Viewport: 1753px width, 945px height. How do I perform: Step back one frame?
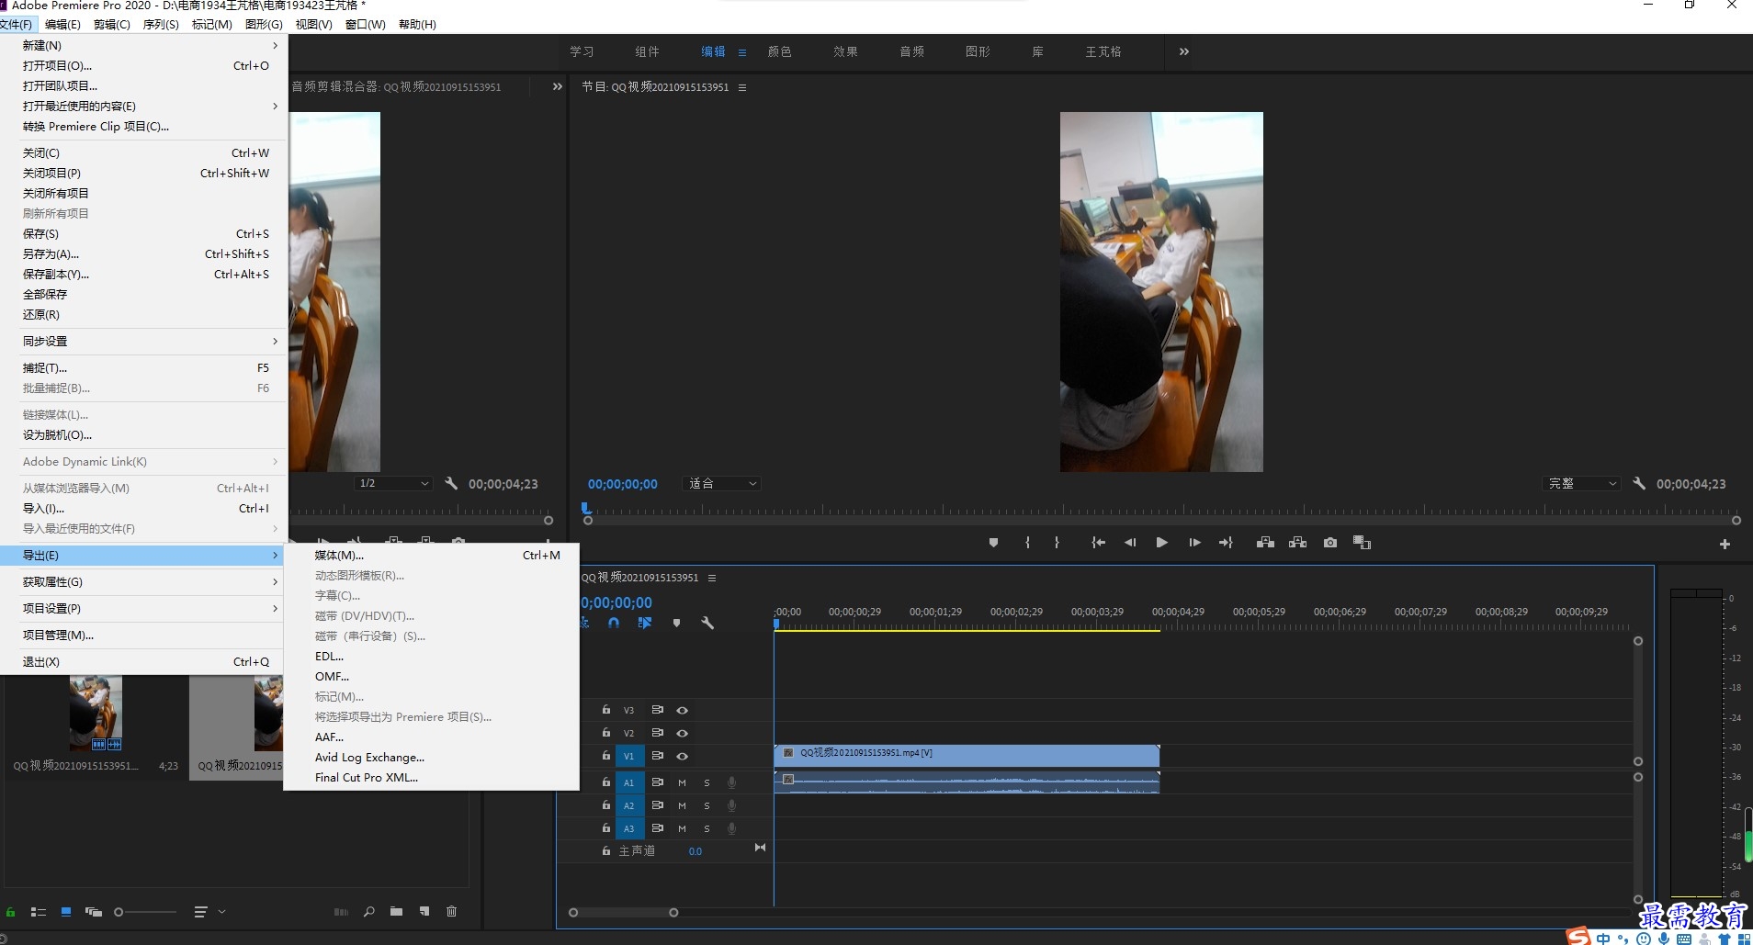click(x=1130, y=543)
